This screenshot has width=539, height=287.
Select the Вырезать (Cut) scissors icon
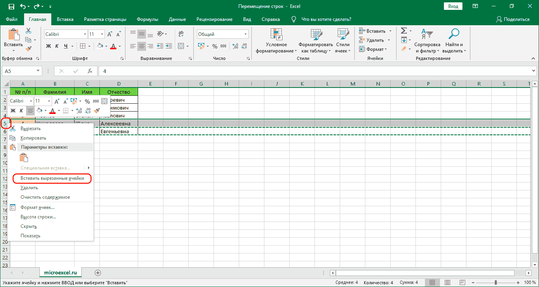pyautogui.click(x=28, y=30)
